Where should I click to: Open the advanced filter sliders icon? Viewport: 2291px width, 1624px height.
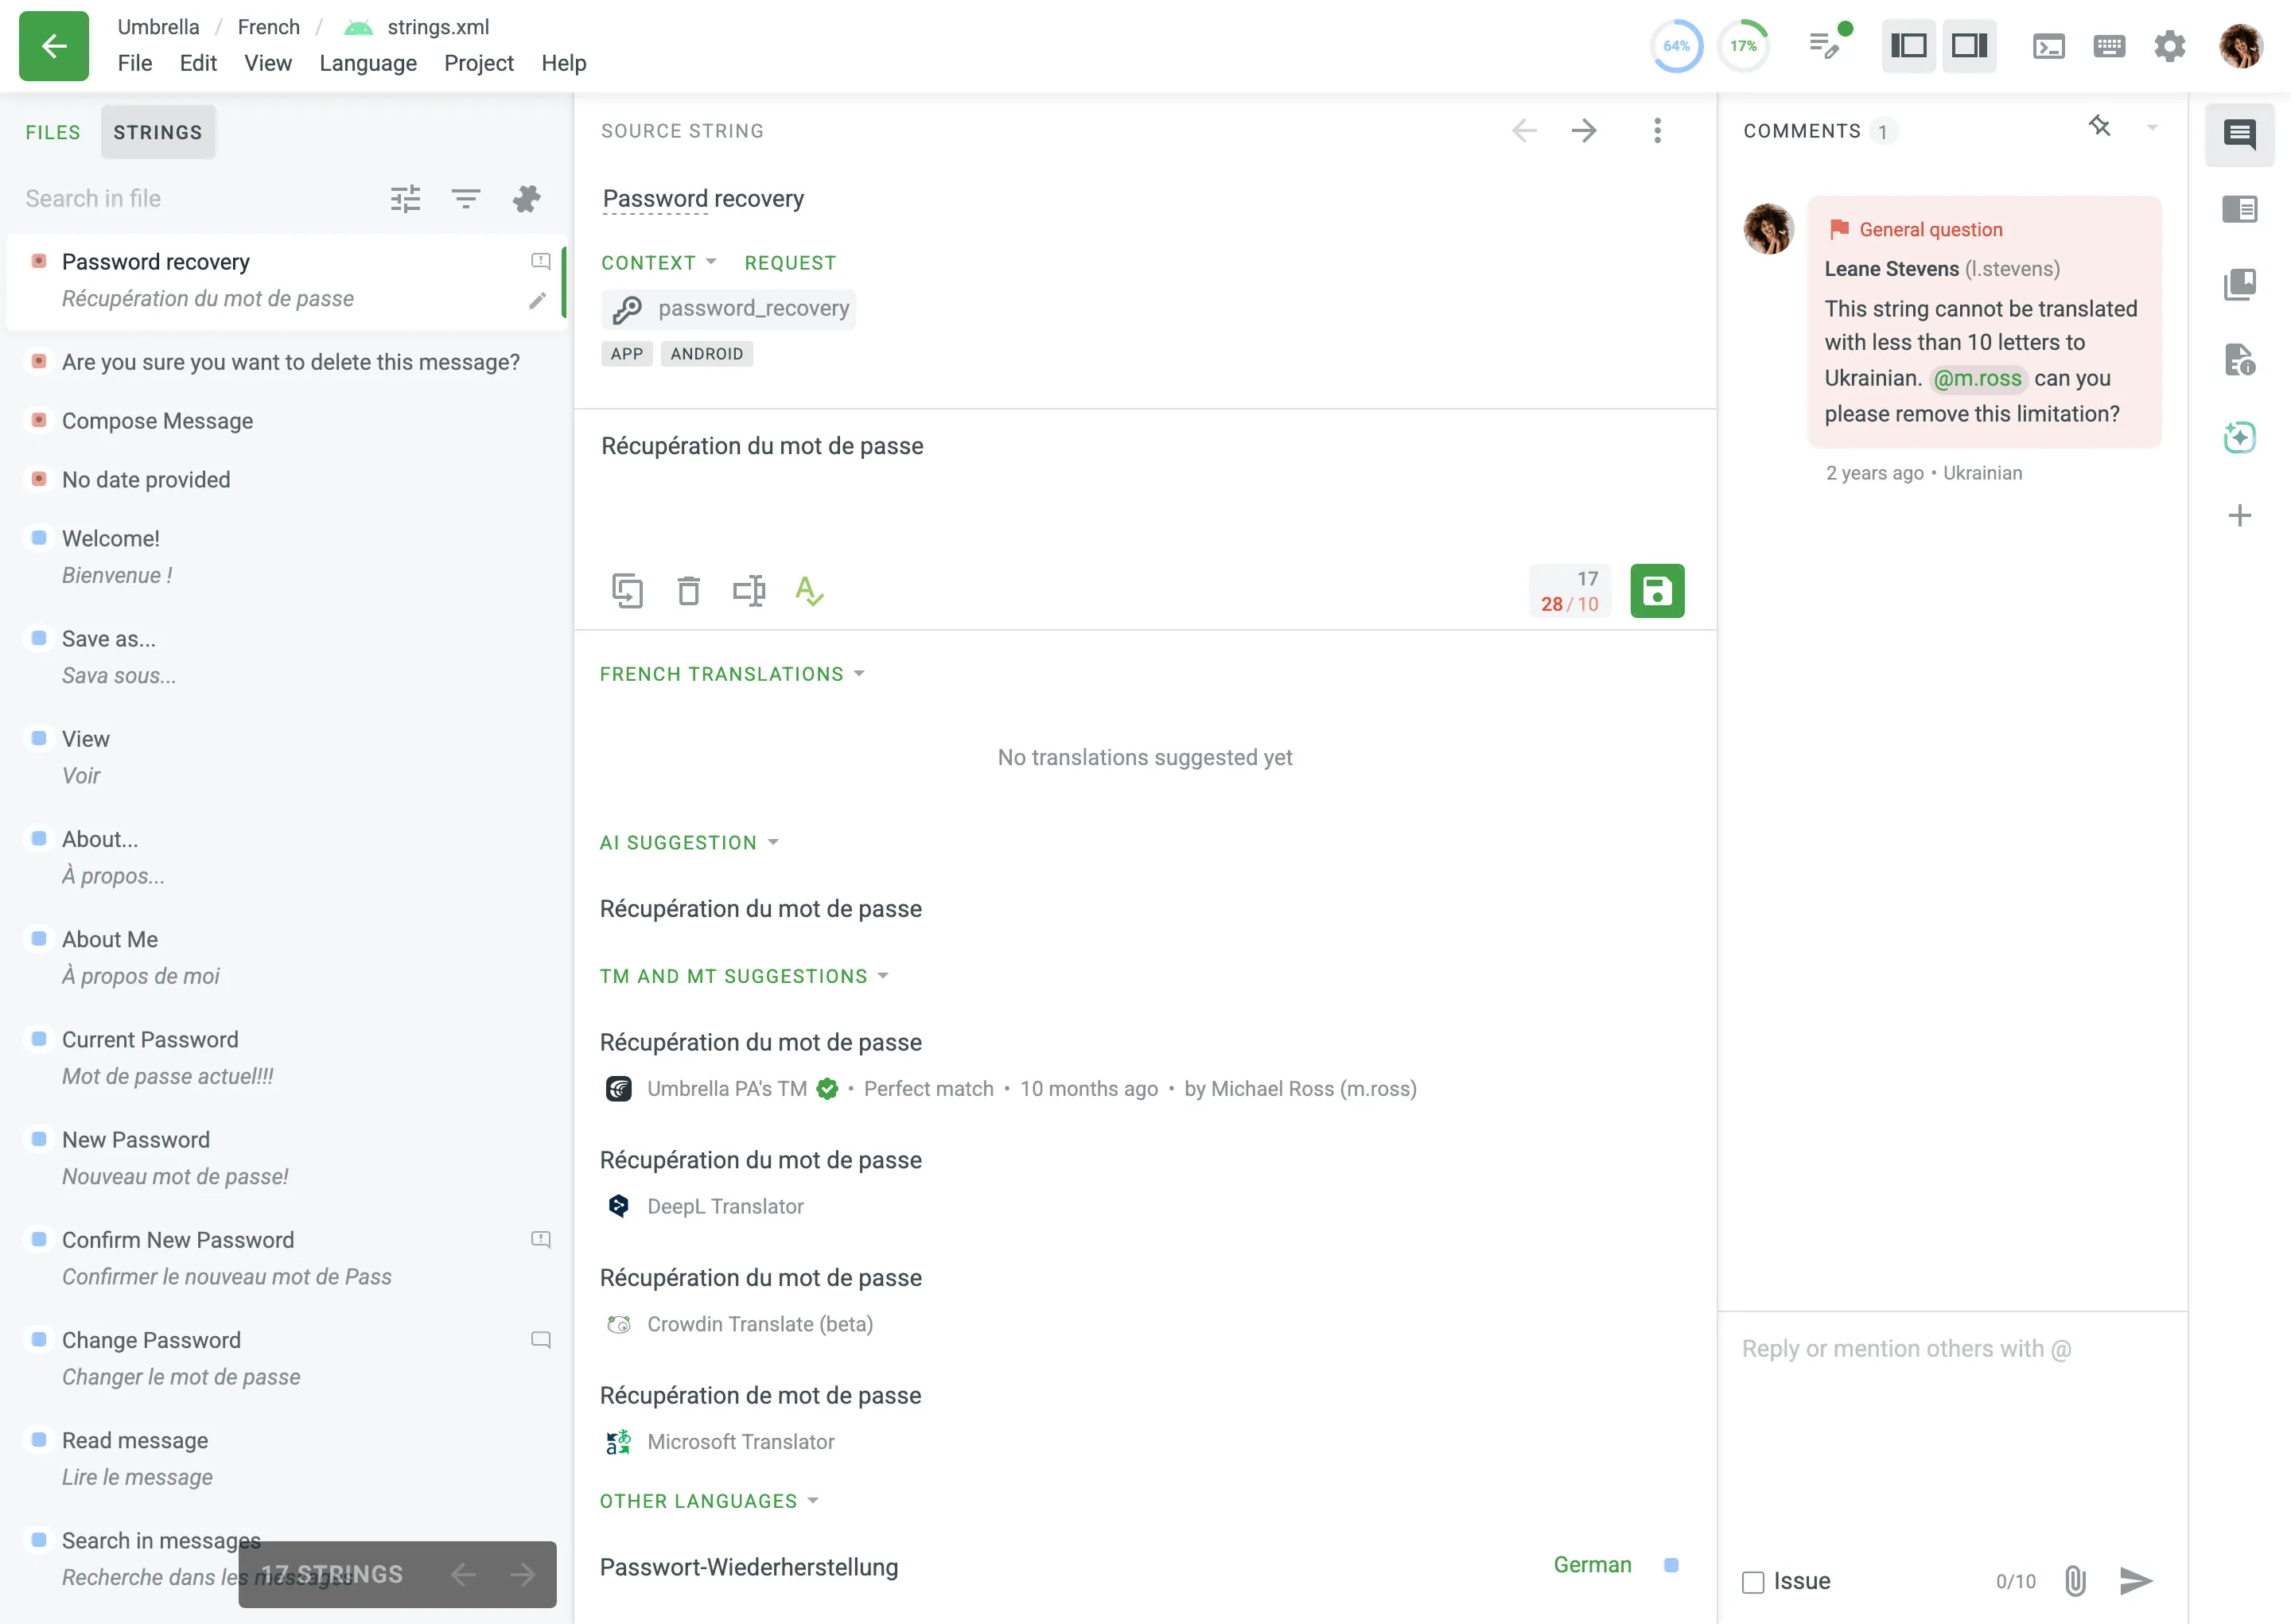click(x=405, y=199)
